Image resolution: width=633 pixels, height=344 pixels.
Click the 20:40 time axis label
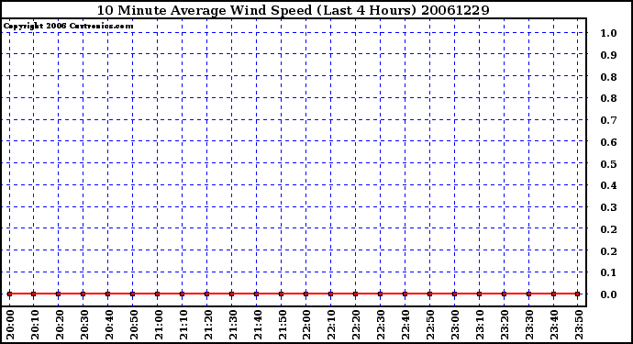pyautogui.click(x=108, y=326)
